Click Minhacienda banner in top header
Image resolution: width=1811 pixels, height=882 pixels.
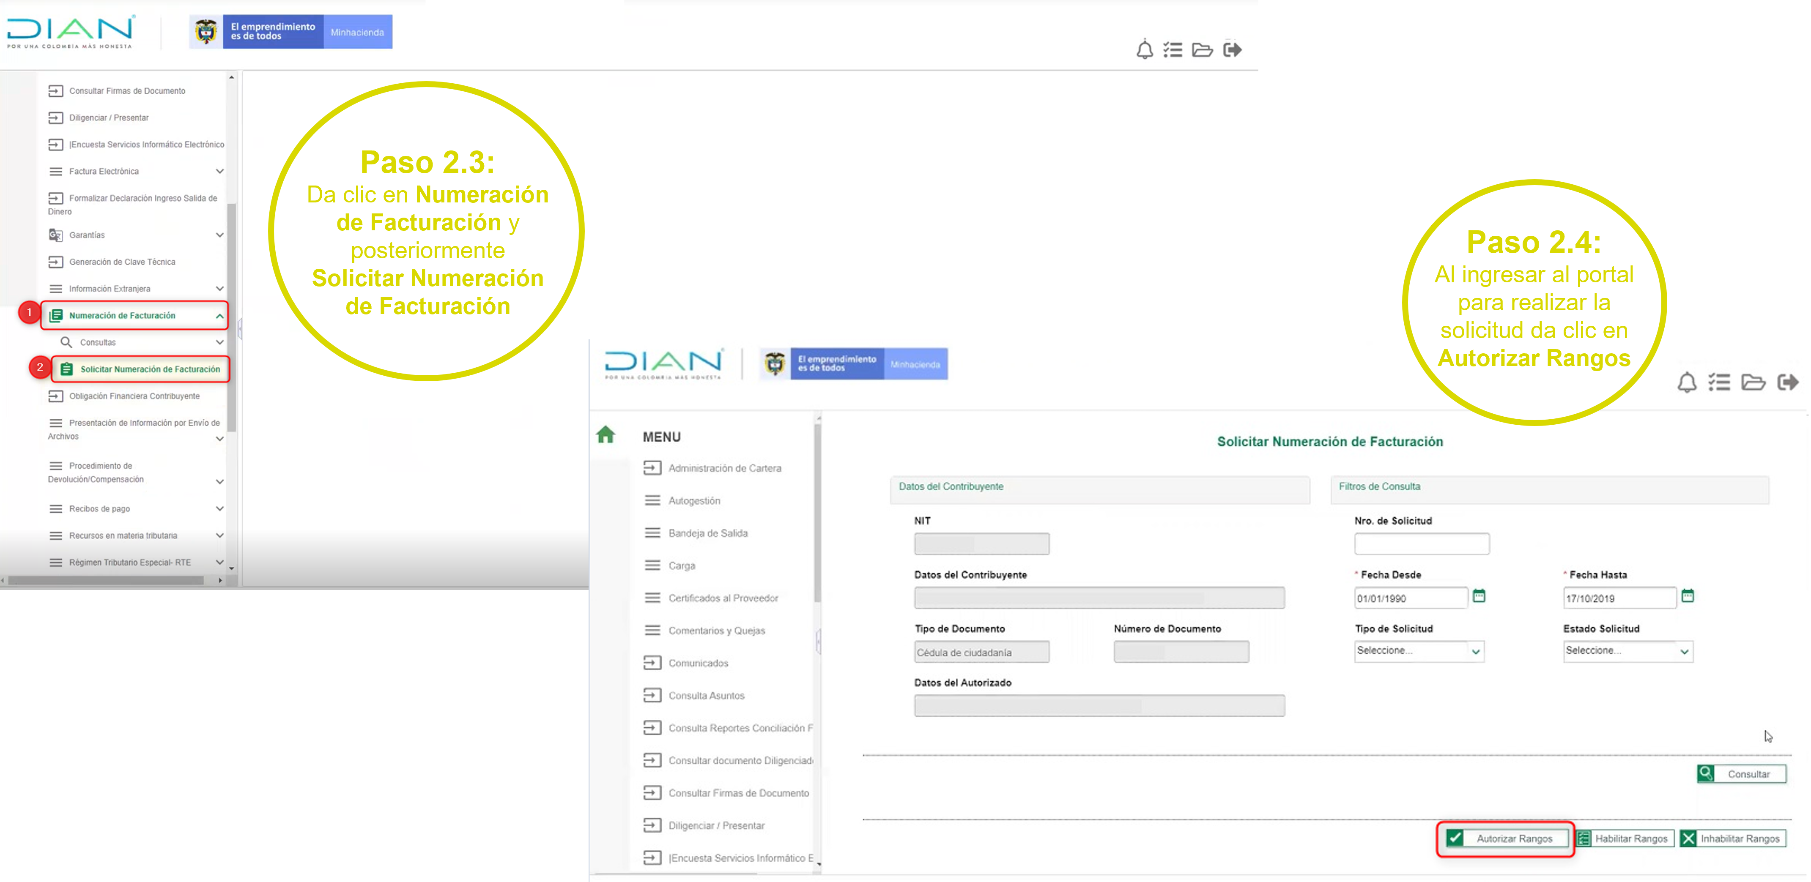click(357, 32)
